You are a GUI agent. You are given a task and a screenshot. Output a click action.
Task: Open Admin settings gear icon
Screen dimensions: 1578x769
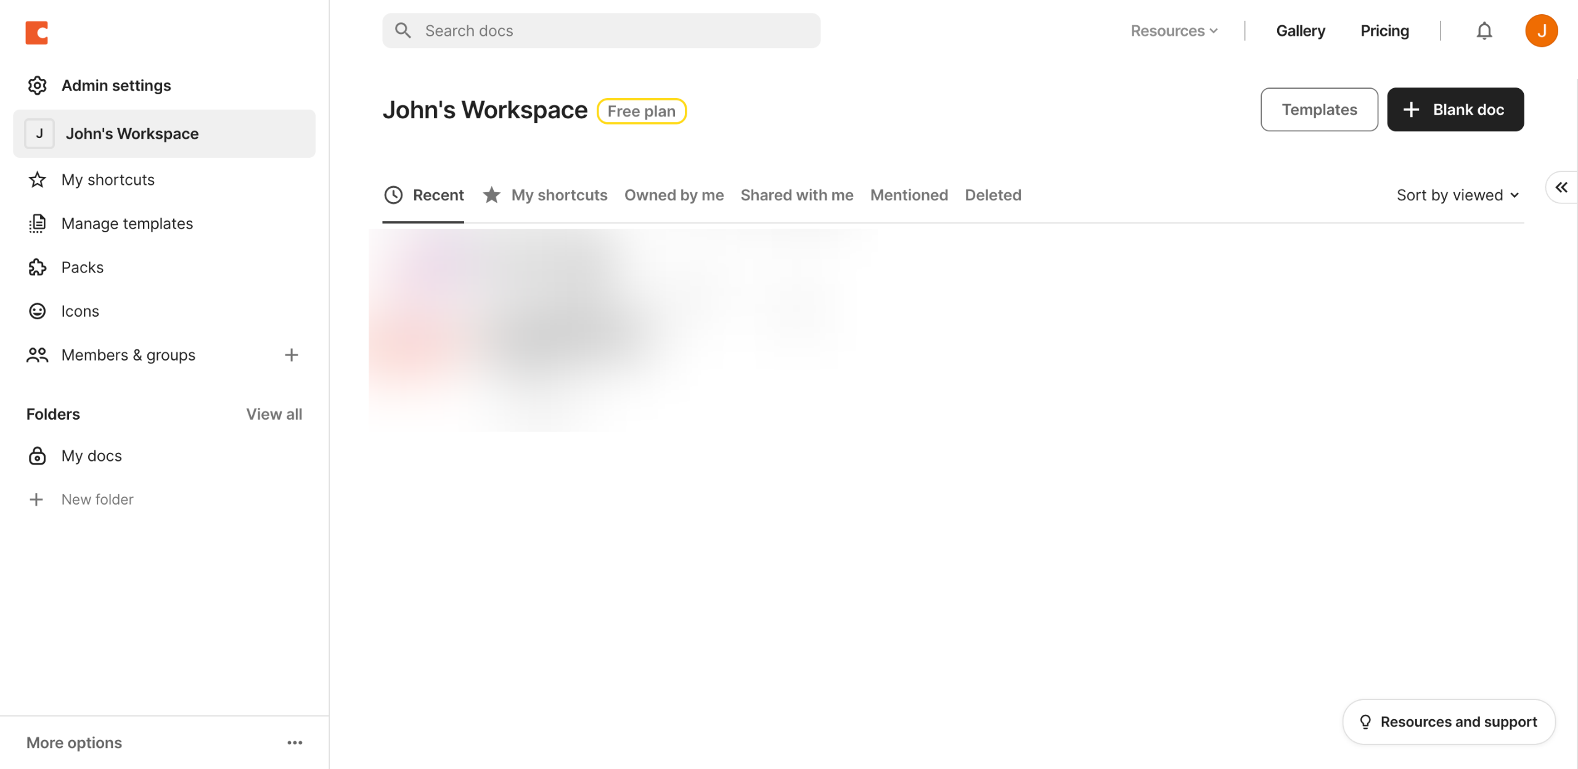coord(37,86)
